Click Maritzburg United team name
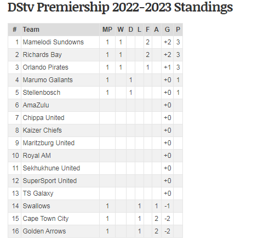Screen dimensions: 275x245 (x=49, y=143)
